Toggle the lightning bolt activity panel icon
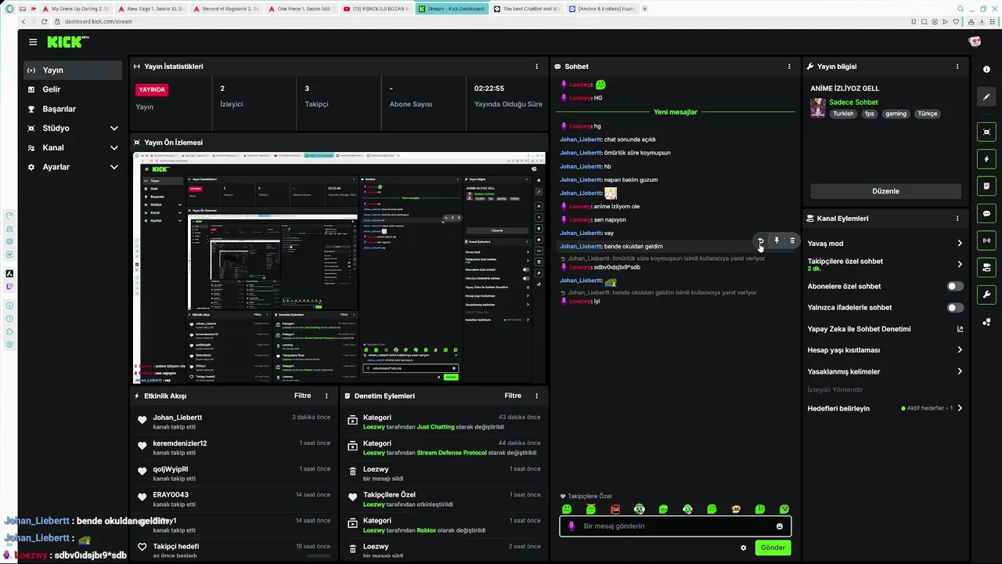Screen dimensions: 1002x564 point(986,159)
